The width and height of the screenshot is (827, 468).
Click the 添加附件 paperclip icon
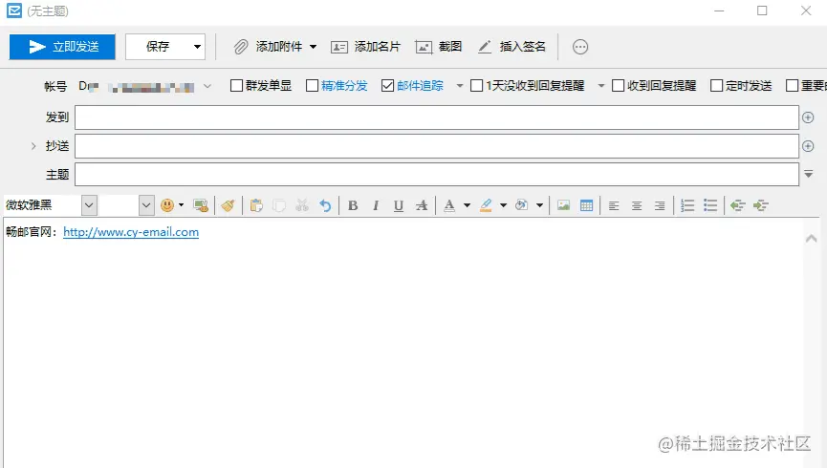point(241,47)
